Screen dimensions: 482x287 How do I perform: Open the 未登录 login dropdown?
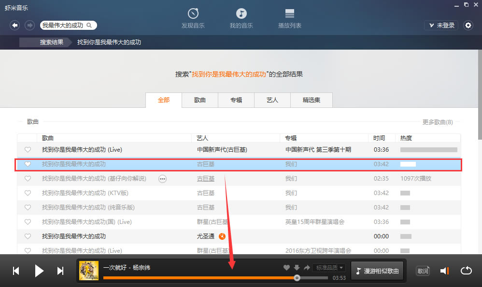point(440,26)
